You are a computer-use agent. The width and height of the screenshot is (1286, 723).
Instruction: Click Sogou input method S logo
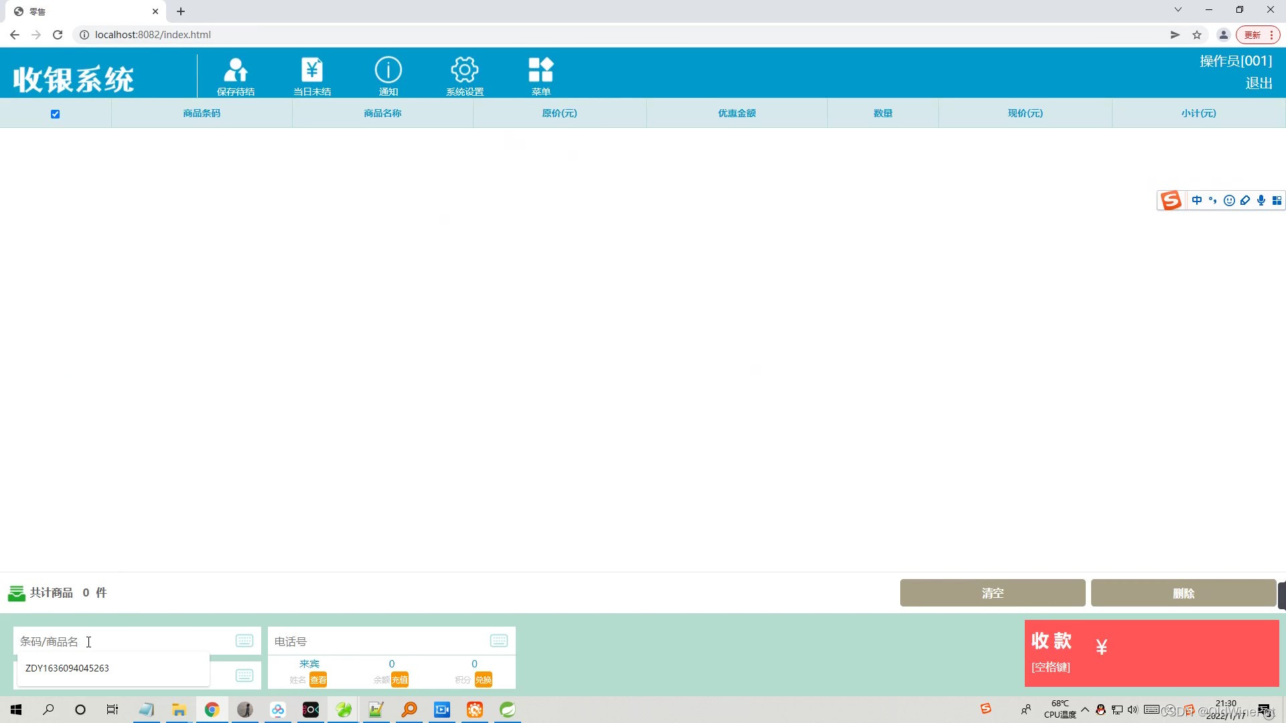click(x=1171, y=200)
